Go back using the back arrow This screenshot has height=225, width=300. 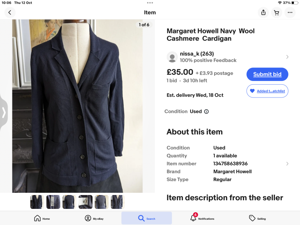10,12
